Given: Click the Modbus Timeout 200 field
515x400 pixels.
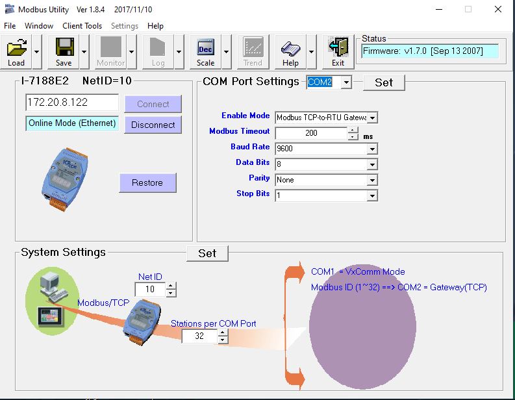Looking at the screenshot, I should click(311, 133).
